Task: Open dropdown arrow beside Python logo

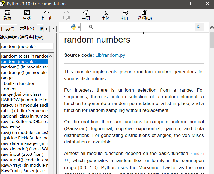Action: coord(79,27)
